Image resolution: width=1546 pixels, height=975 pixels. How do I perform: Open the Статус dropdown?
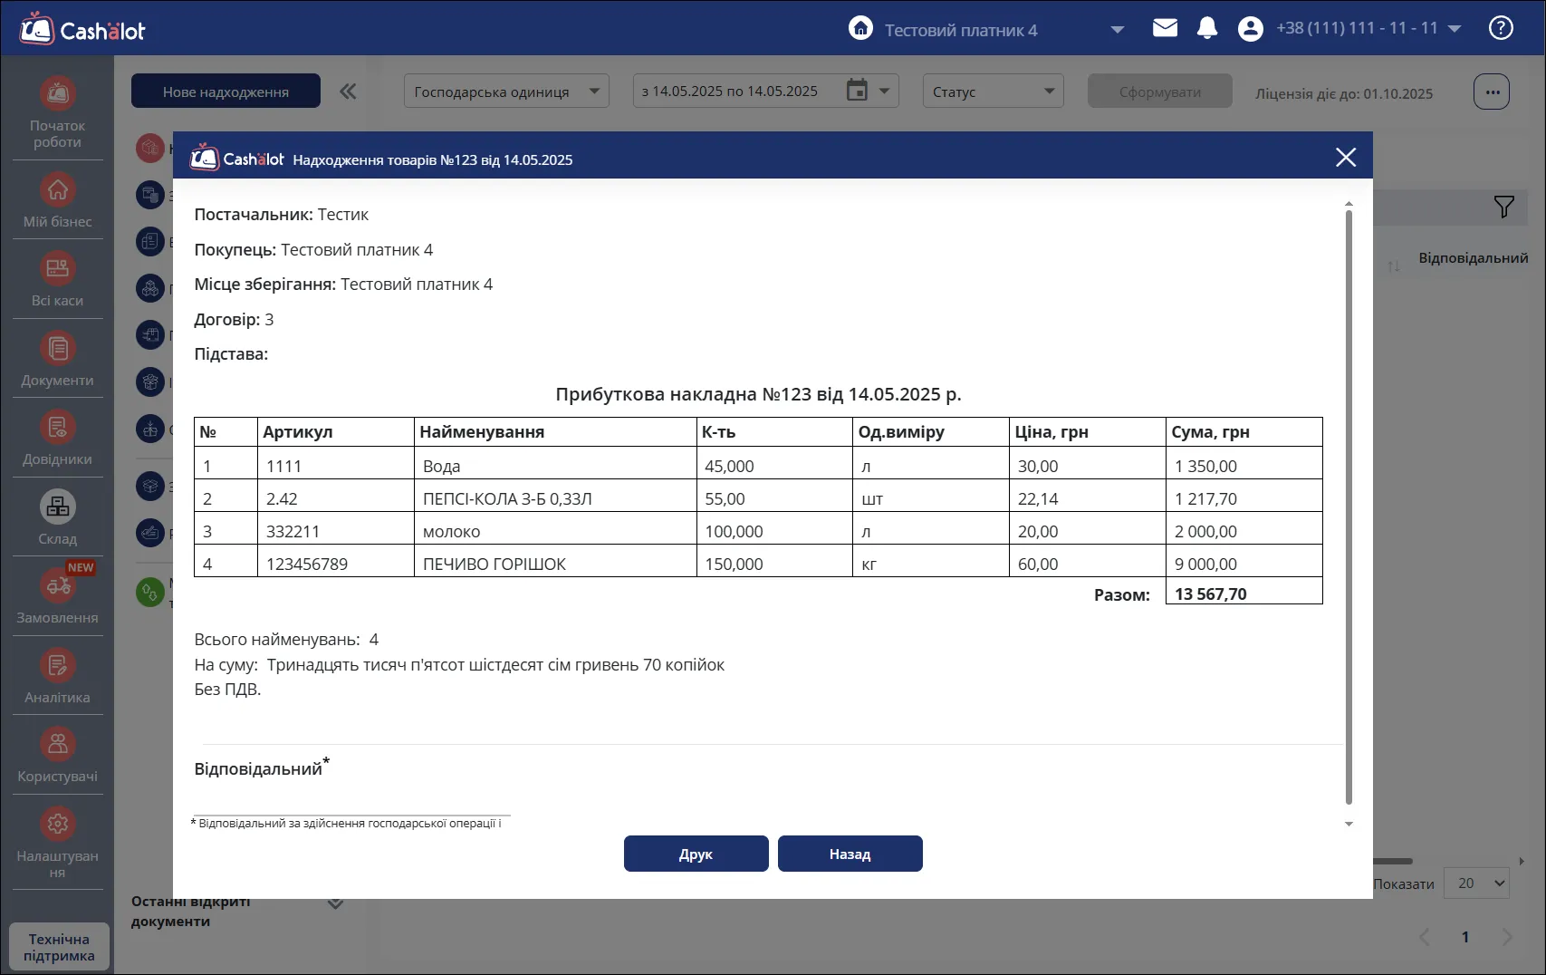coord(993,92)
